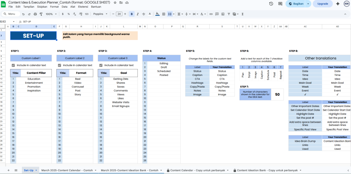Expand the Set-Up sheet tab menu arrow

[x=36, y=170]
